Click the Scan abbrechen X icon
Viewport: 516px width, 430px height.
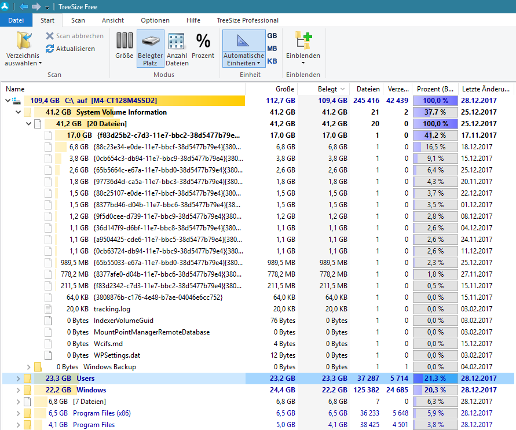pos(50,36)
